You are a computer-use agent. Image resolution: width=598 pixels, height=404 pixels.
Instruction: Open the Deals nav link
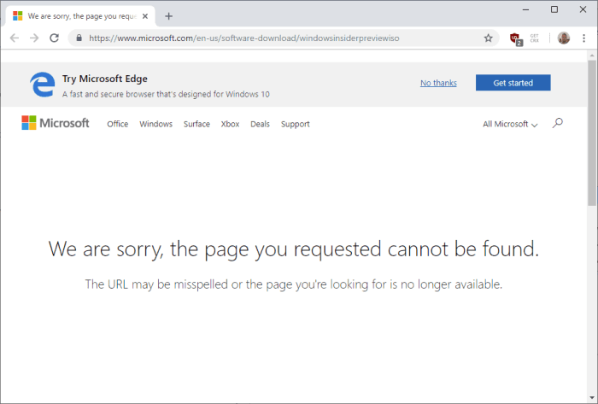pos(260,124)
